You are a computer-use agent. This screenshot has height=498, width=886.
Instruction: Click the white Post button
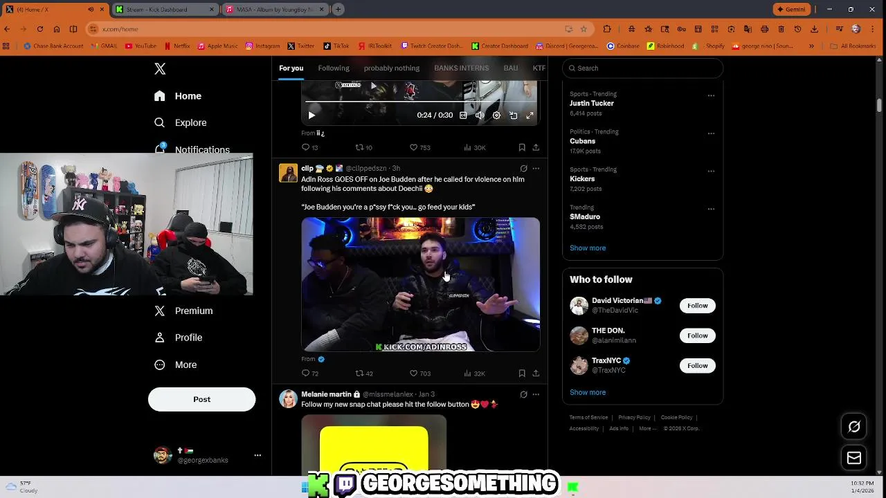(x=201, y=399)
